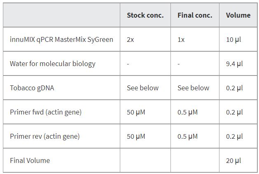Select the 9.4 µl volume cell
Viewport: 259px width, 174px height.
coord(233,64)
